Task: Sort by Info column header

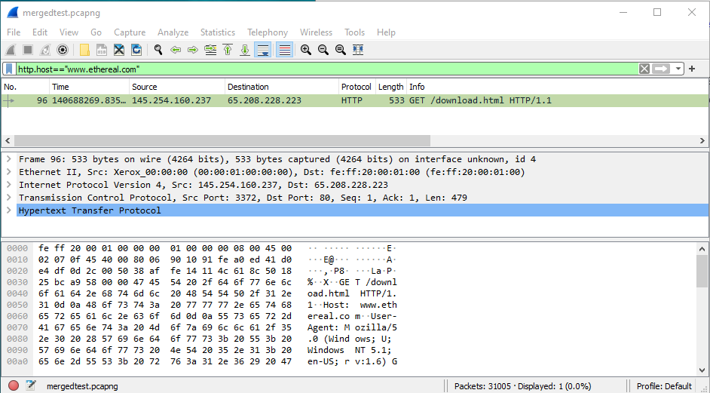Action: point(558,87)
